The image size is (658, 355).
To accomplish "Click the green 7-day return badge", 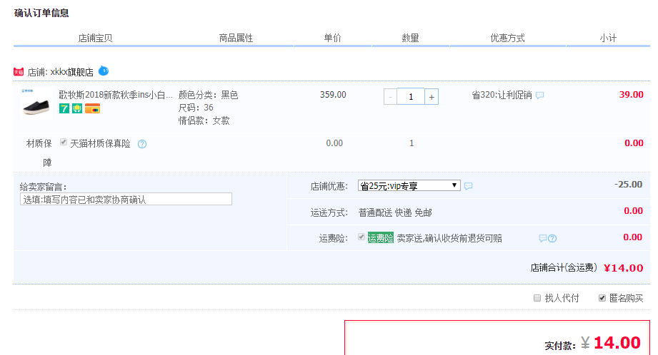I will [x=64, y=108].
